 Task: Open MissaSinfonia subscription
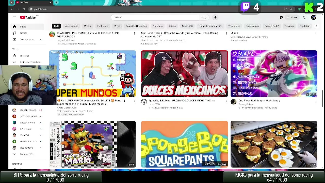(x=27, y=123)
